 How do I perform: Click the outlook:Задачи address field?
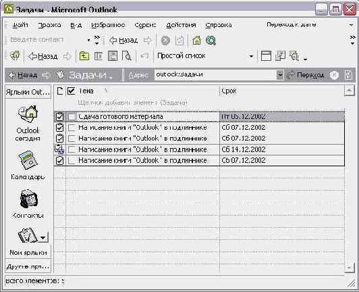coord(216,74)
